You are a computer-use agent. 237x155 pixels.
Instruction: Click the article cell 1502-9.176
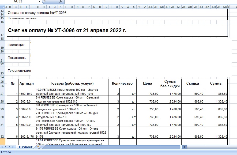[x=27, y=137]
